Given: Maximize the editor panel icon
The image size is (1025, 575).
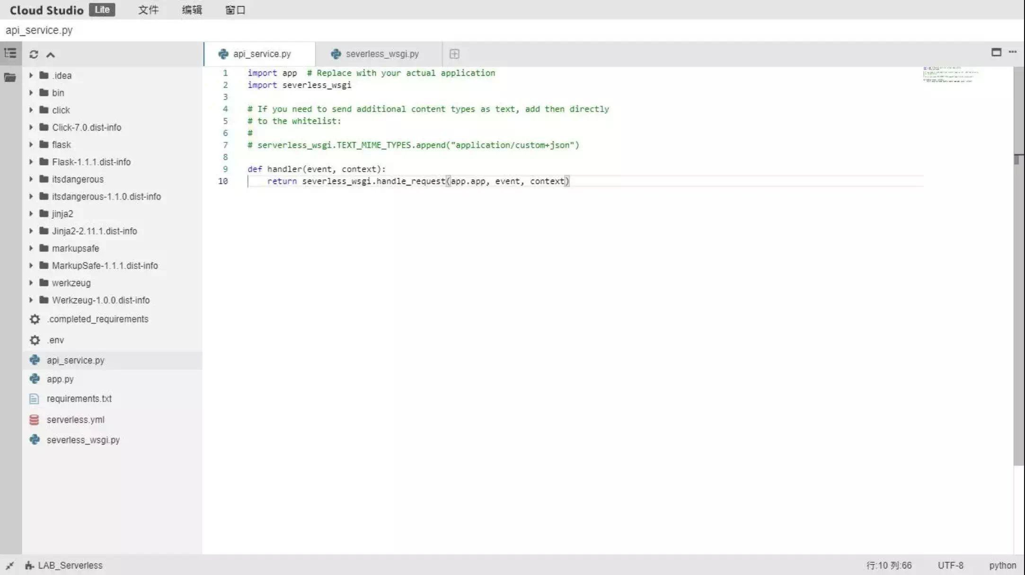Looking at the screenshot, I should click(996, 52).
